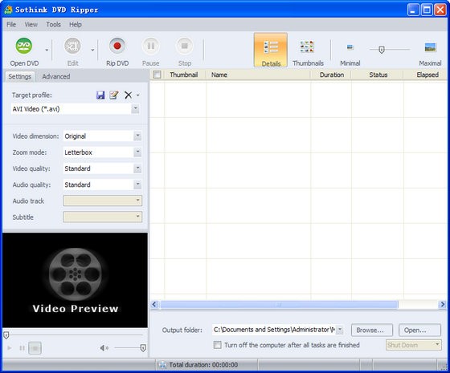Expand the arrow beside the delete profile icon

[137, 95]
